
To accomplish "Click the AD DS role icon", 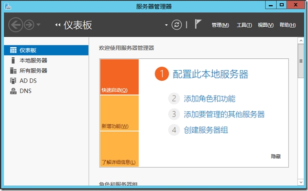I will (13, 81).
